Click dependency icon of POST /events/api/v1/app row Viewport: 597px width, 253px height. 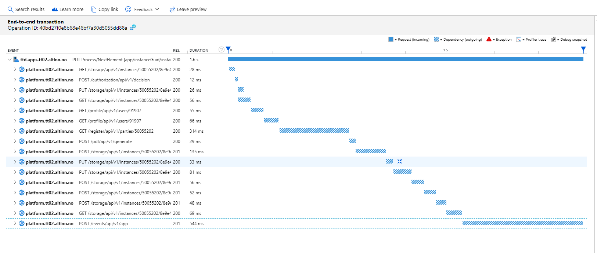22,223
